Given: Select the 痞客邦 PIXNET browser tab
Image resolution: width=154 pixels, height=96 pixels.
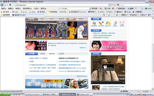Looking at the screenshot, I should point(28,15).
